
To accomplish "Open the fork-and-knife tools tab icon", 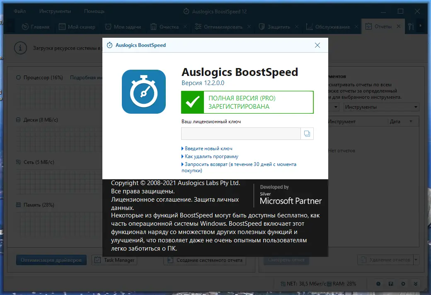I will pos(411,27).
